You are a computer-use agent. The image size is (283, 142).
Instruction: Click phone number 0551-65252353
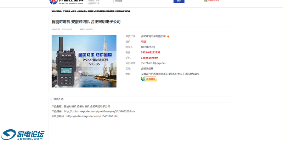[151, 53]
